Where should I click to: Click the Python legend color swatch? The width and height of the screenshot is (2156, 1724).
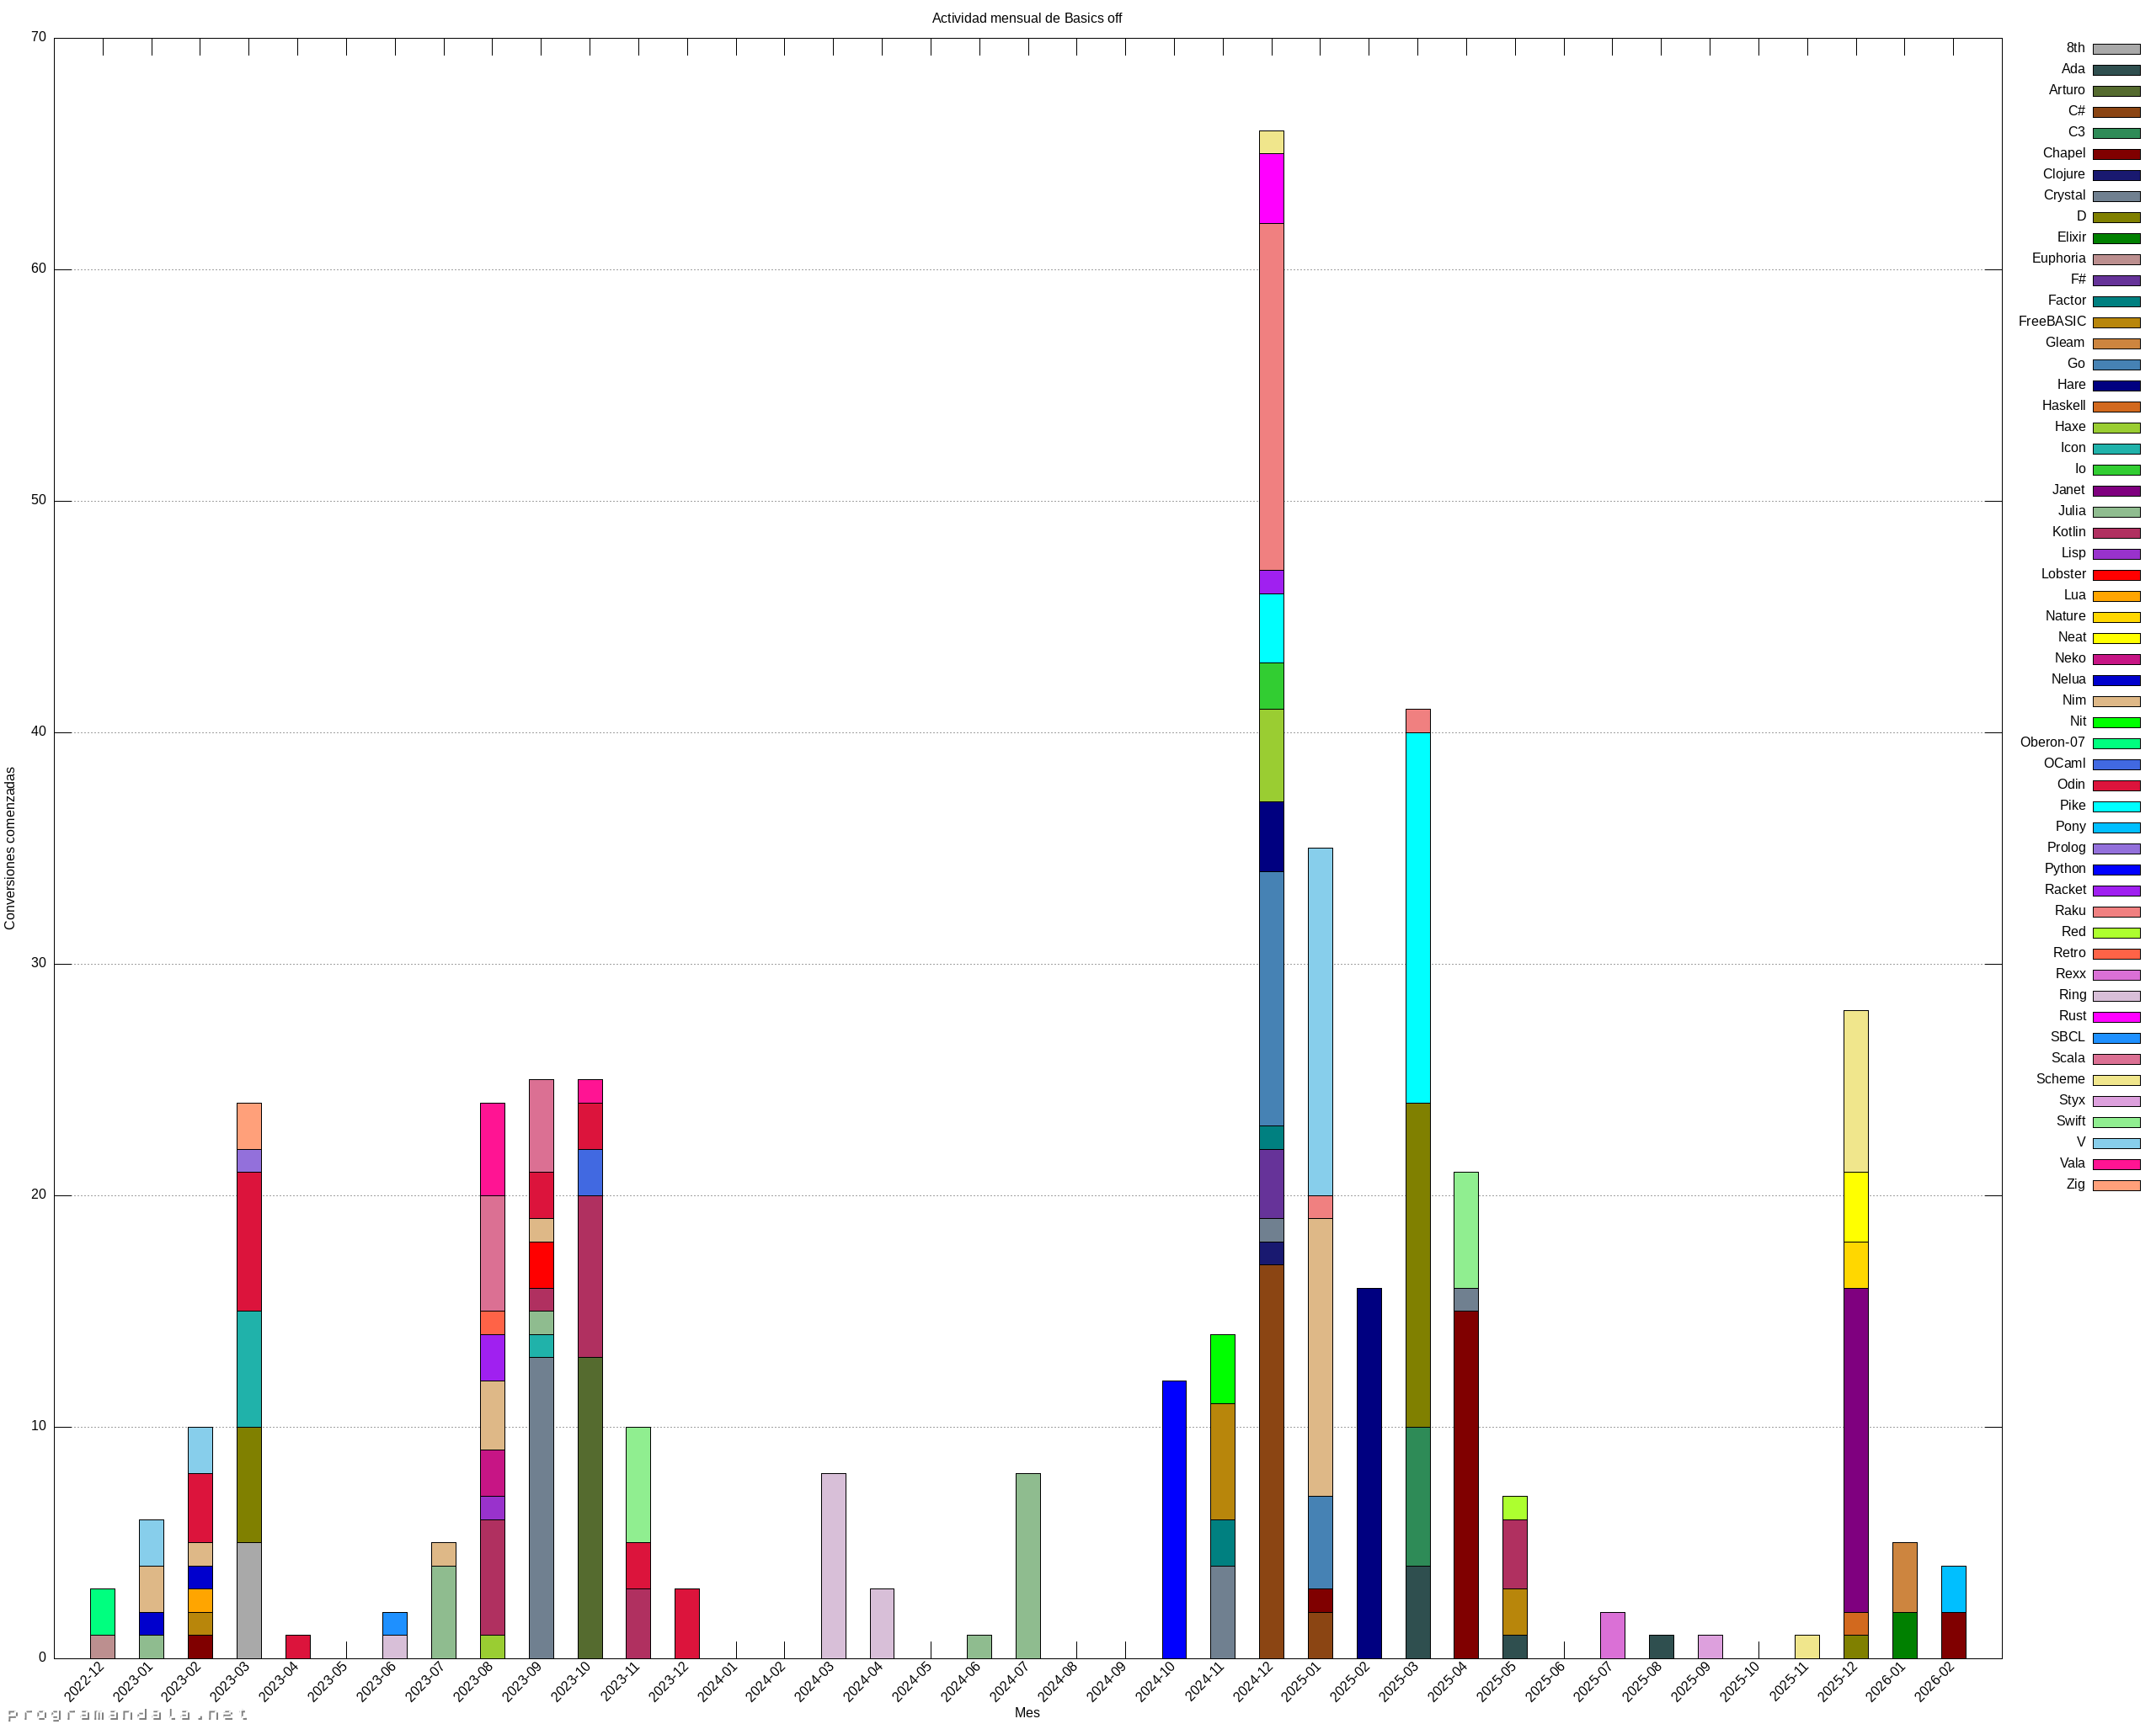point(2116,870)
